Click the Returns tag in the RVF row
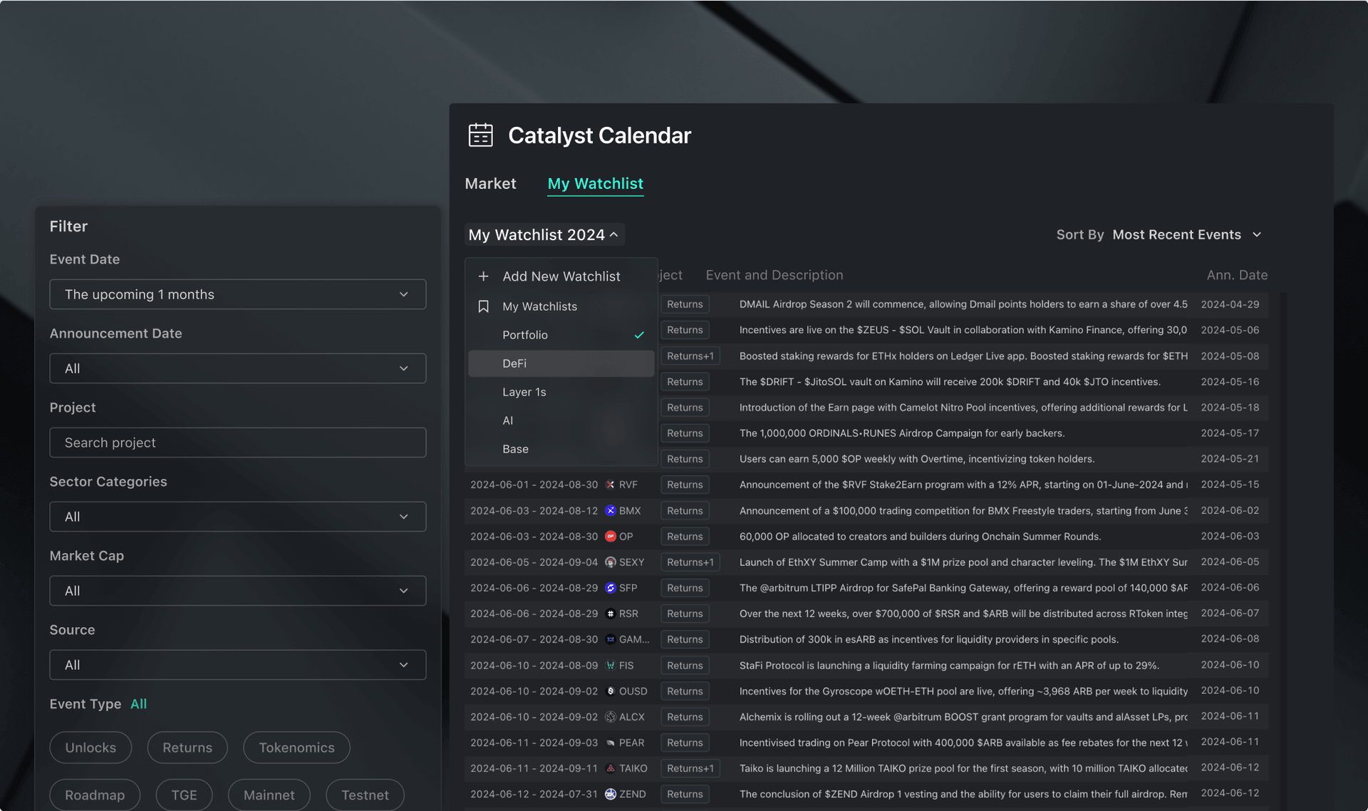 (685, 485)
